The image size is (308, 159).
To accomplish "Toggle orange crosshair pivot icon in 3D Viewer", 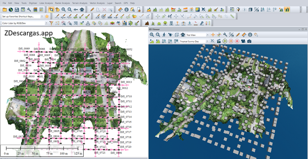I will (x=213, y=35).
